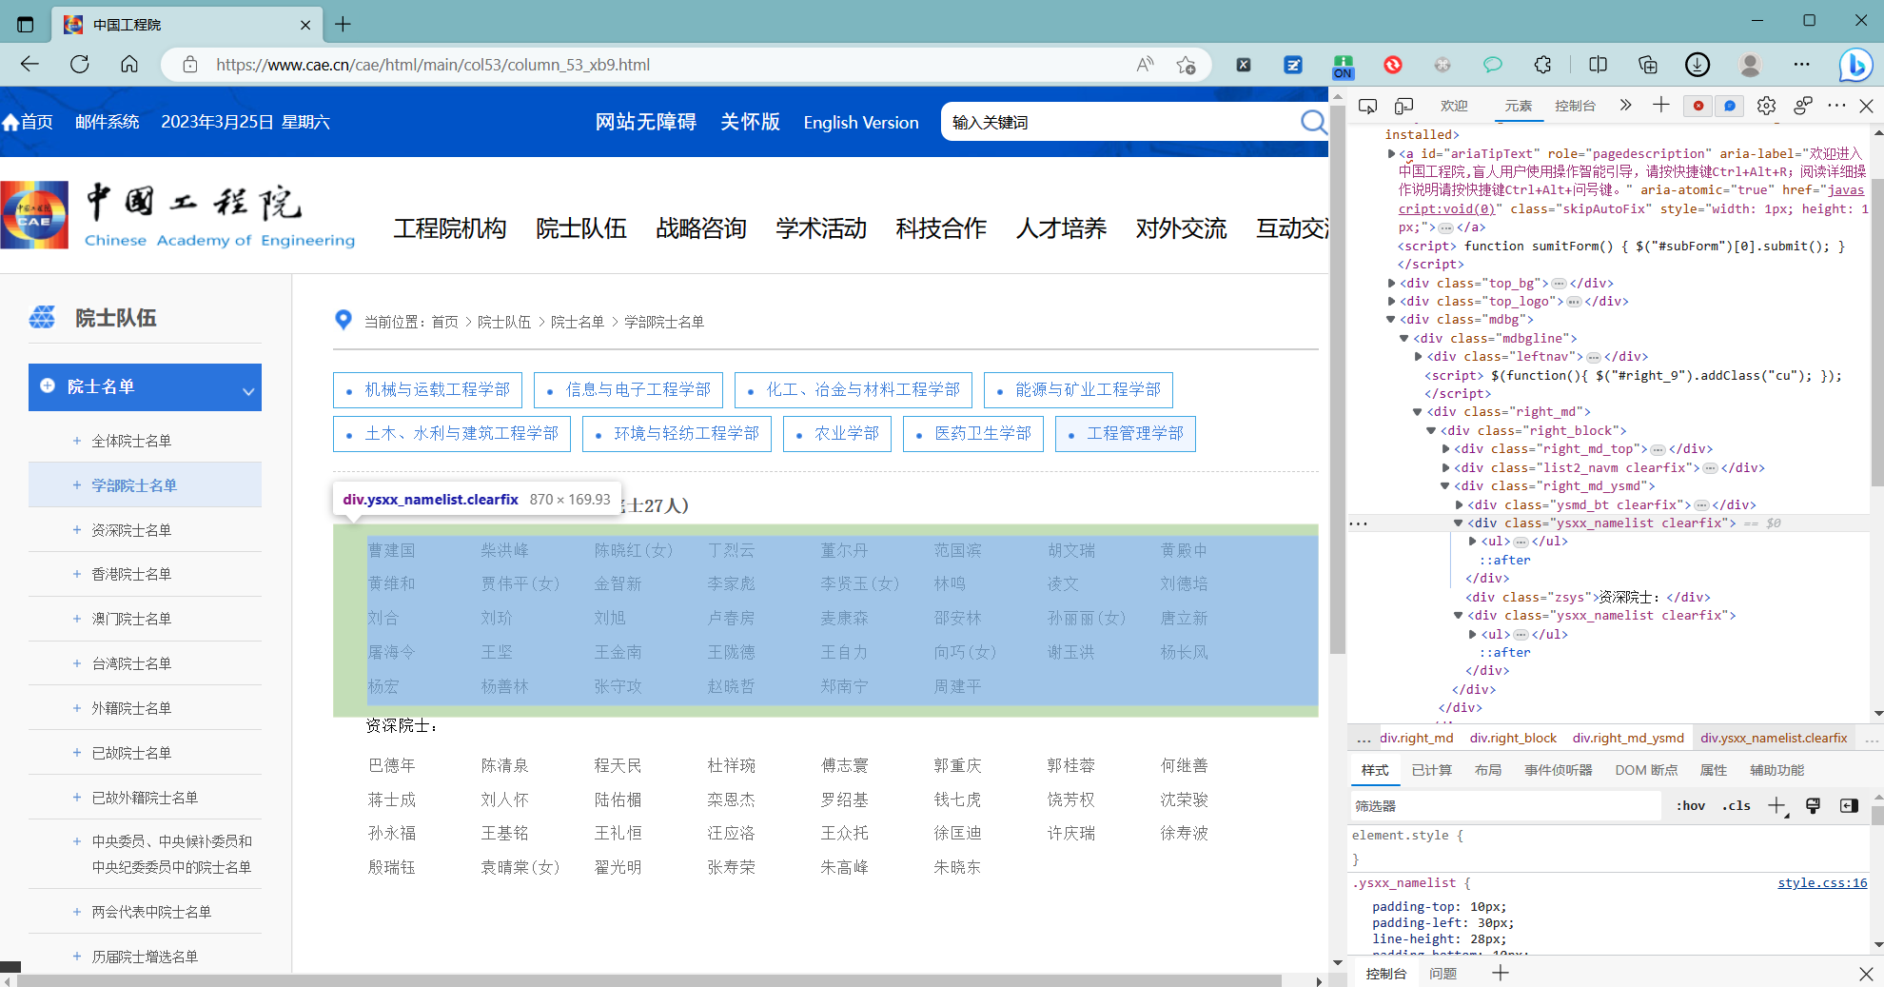Click the new style rule plus icon
This screenshot has width=1884, height=987.
point(1776,805)
